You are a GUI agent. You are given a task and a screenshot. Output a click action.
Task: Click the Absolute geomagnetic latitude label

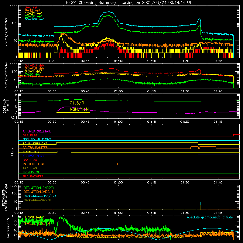click(210, 217)
